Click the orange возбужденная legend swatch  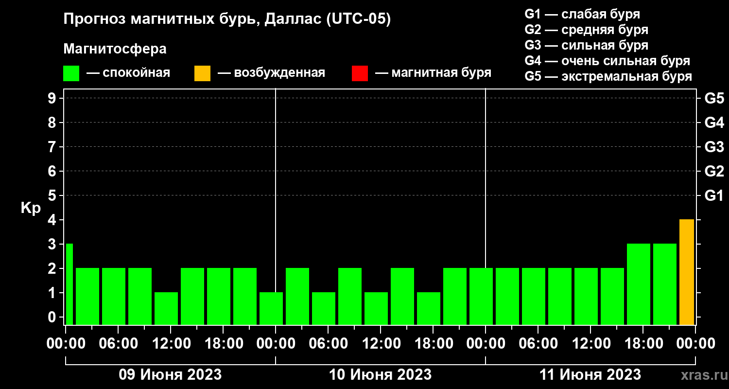202,73
